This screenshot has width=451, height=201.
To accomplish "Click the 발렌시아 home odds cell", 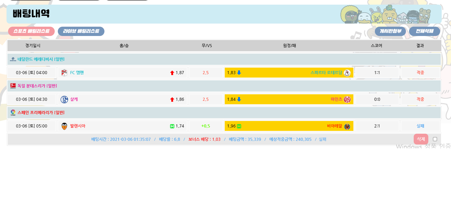I will pos(122,126).
